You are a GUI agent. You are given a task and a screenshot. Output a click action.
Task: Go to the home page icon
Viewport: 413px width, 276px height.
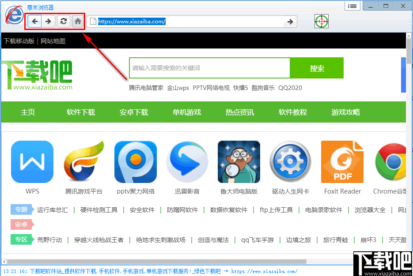coord(78,21)
